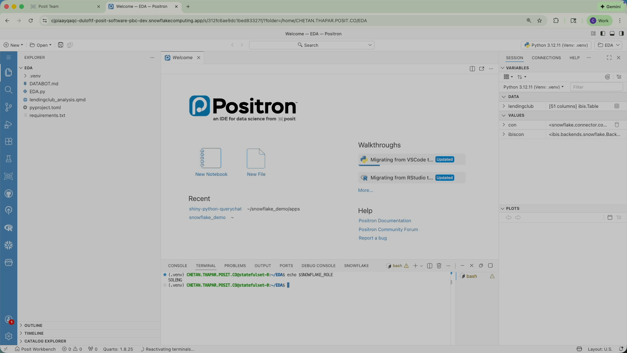Kill terminal with trash icon
Image resolution: width=627 pixels, height=353 pixels.
[439, 266]
